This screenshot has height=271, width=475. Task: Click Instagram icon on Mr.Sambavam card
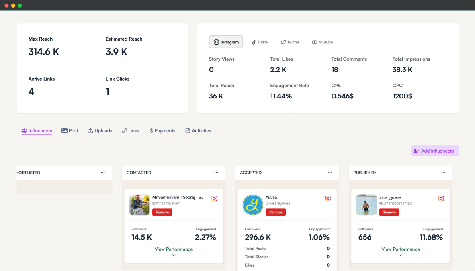tap(214, 198)
